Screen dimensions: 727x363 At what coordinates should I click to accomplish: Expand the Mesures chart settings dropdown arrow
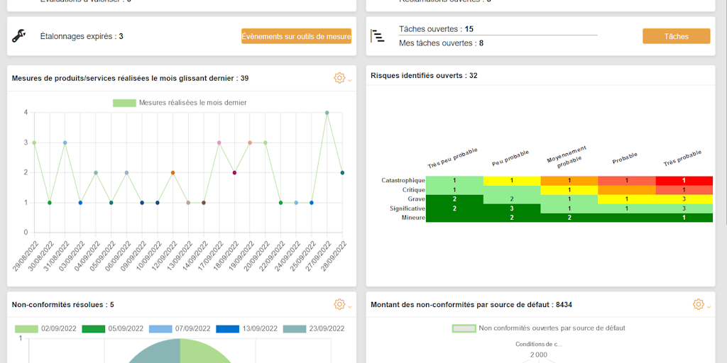click(x=349, y=80)
